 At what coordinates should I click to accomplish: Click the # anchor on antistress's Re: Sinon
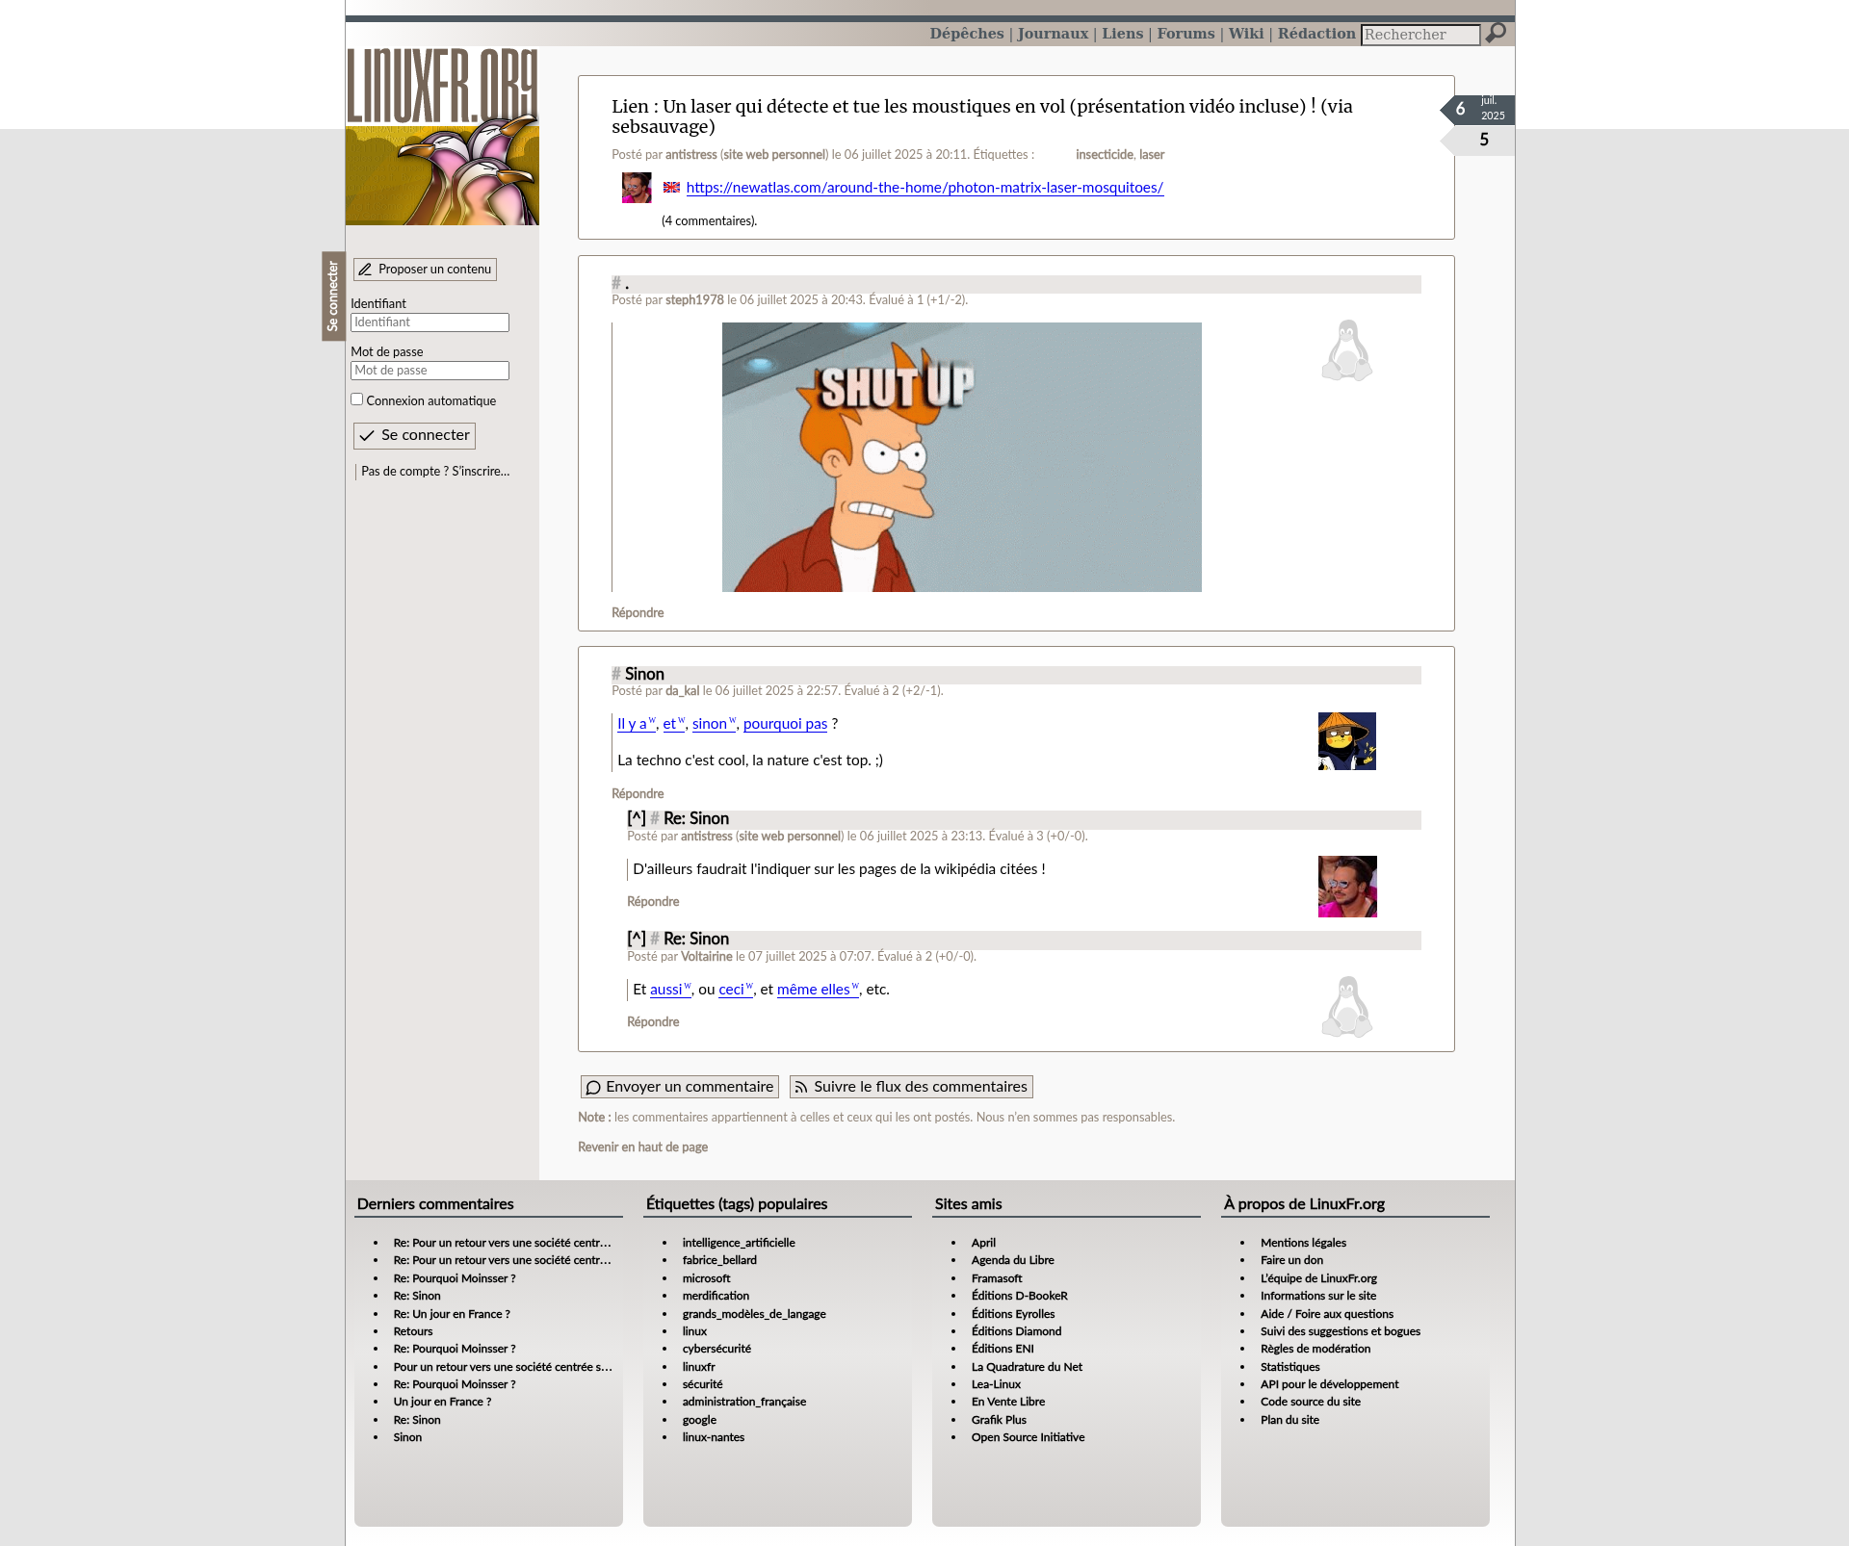pos(655,818)
